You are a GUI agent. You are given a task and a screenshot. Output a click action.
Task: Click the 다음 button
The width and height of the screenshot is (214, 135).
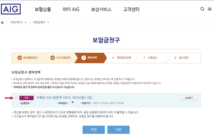[x=119, y=130]
